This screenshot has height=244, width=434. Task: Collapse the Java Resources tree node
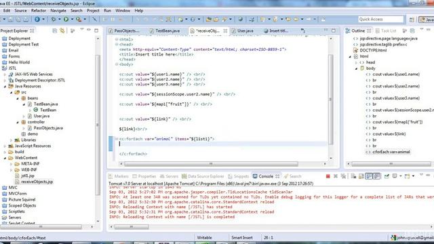coord(5,86)
